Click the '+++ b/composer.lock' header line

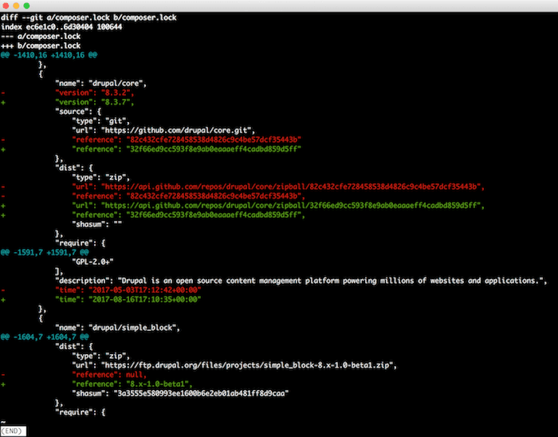click(41, 45)
